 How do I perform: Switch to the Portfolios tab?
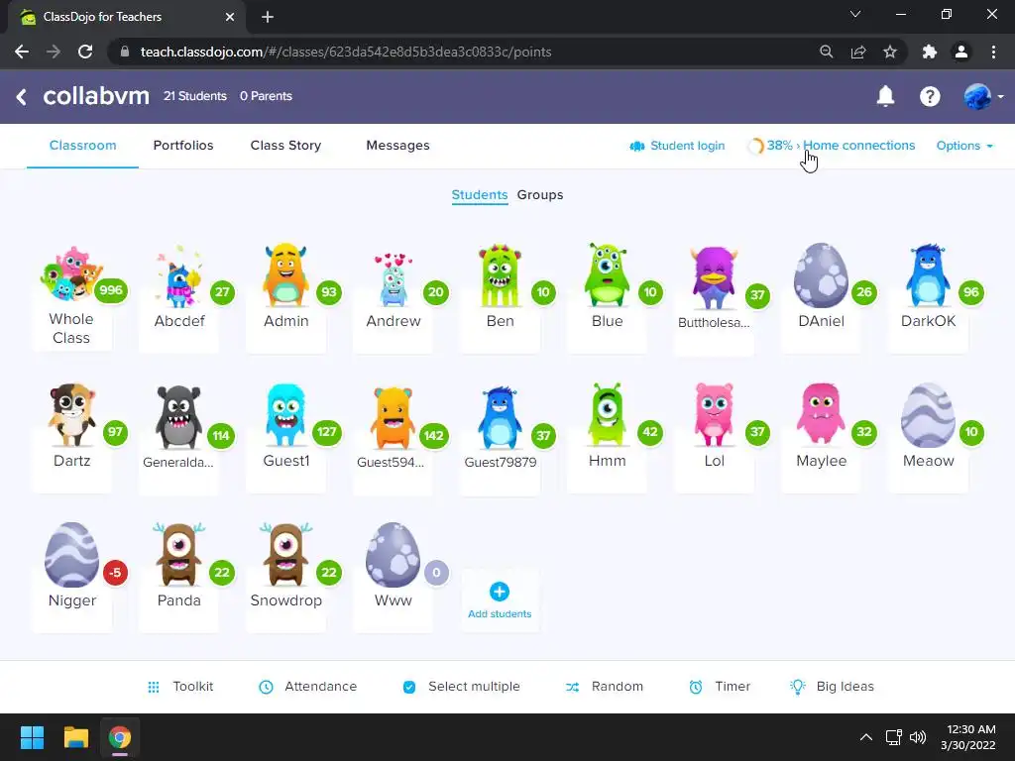click(183, 146)
